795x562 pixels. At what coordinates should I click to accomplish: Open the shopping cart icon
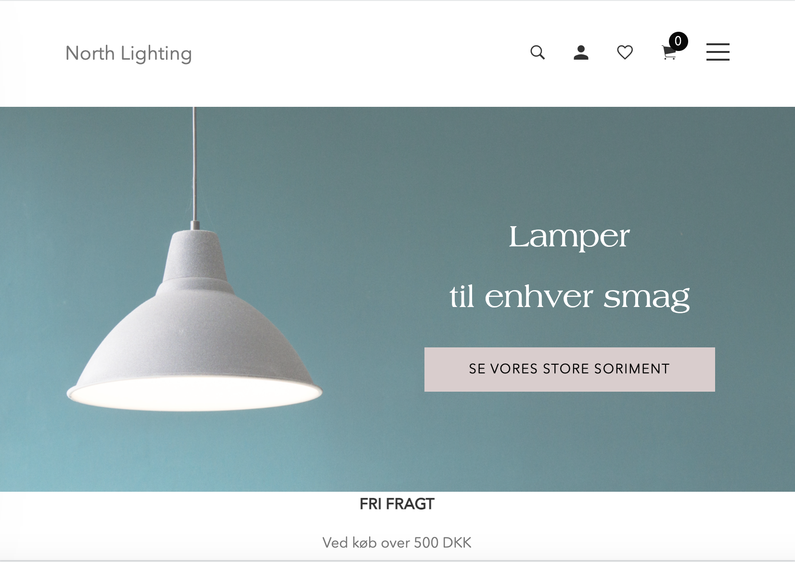pos(669,52)
